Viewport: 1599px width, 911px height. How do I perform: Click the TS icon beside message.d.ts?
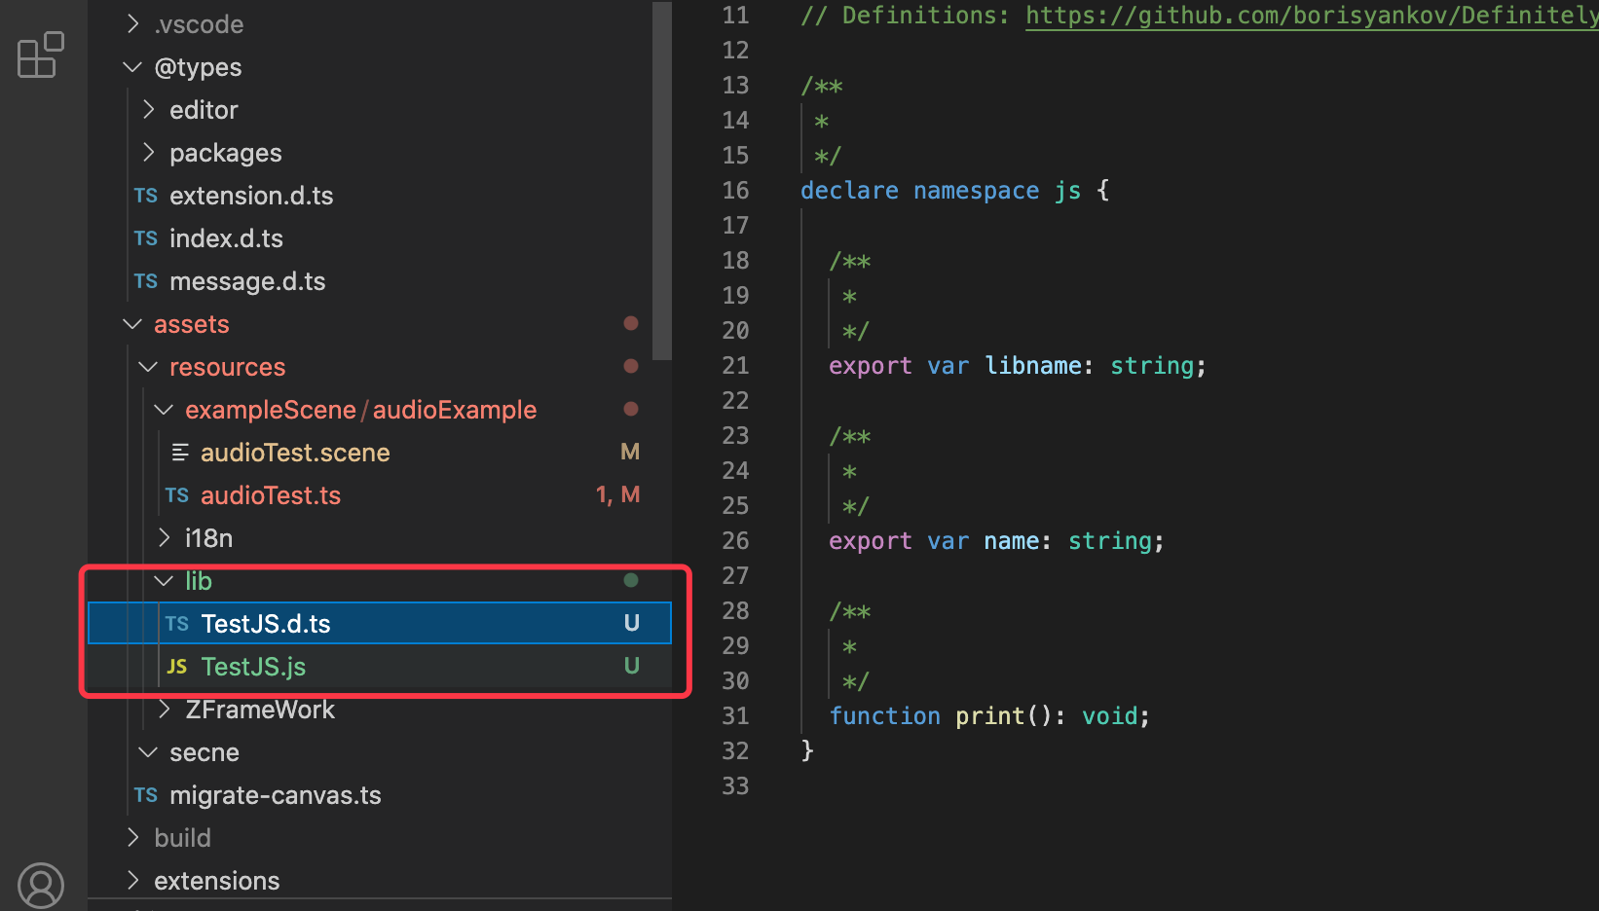[x=146, y=281]
